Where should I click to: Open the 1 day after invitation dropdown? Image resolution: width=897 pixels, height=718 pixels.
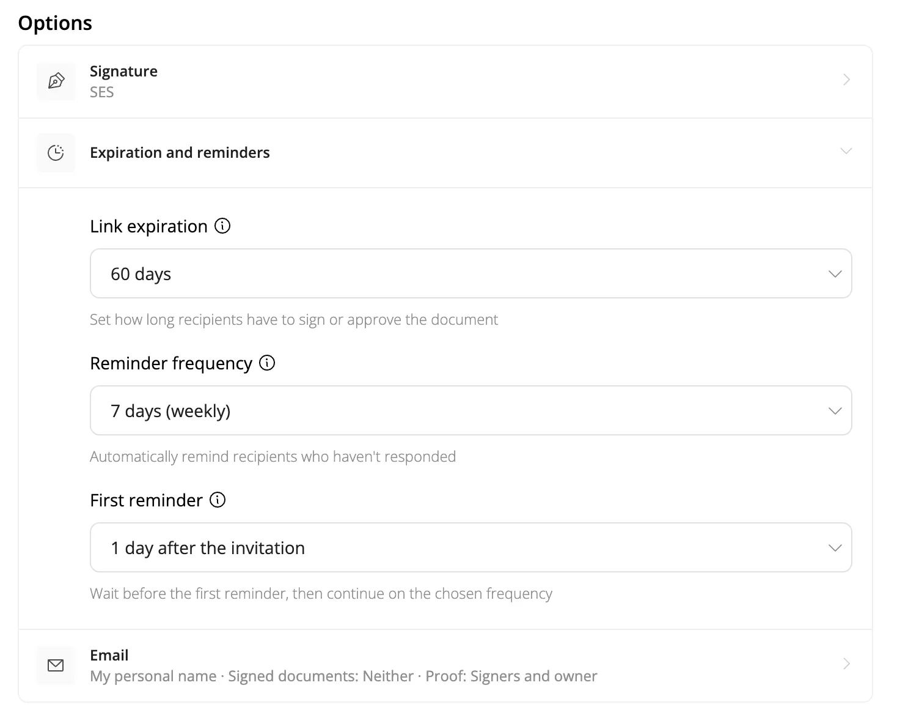click(x=470, y=547)
